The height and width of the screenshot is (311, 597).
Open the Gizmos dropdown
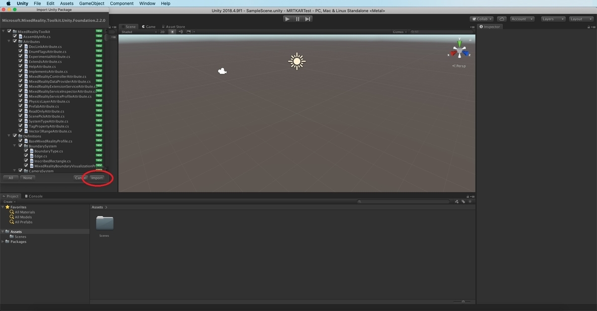(x=400, y=32)
